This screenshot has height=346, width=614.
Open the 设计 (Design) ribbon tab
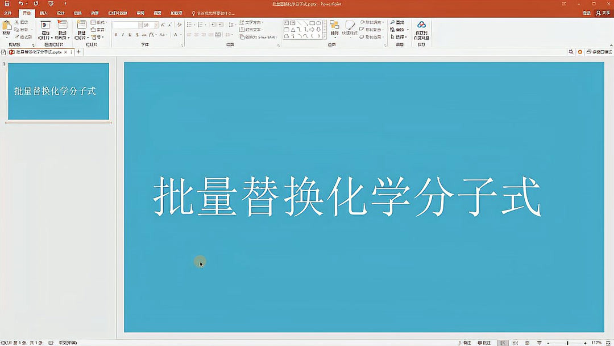point(60,13)
